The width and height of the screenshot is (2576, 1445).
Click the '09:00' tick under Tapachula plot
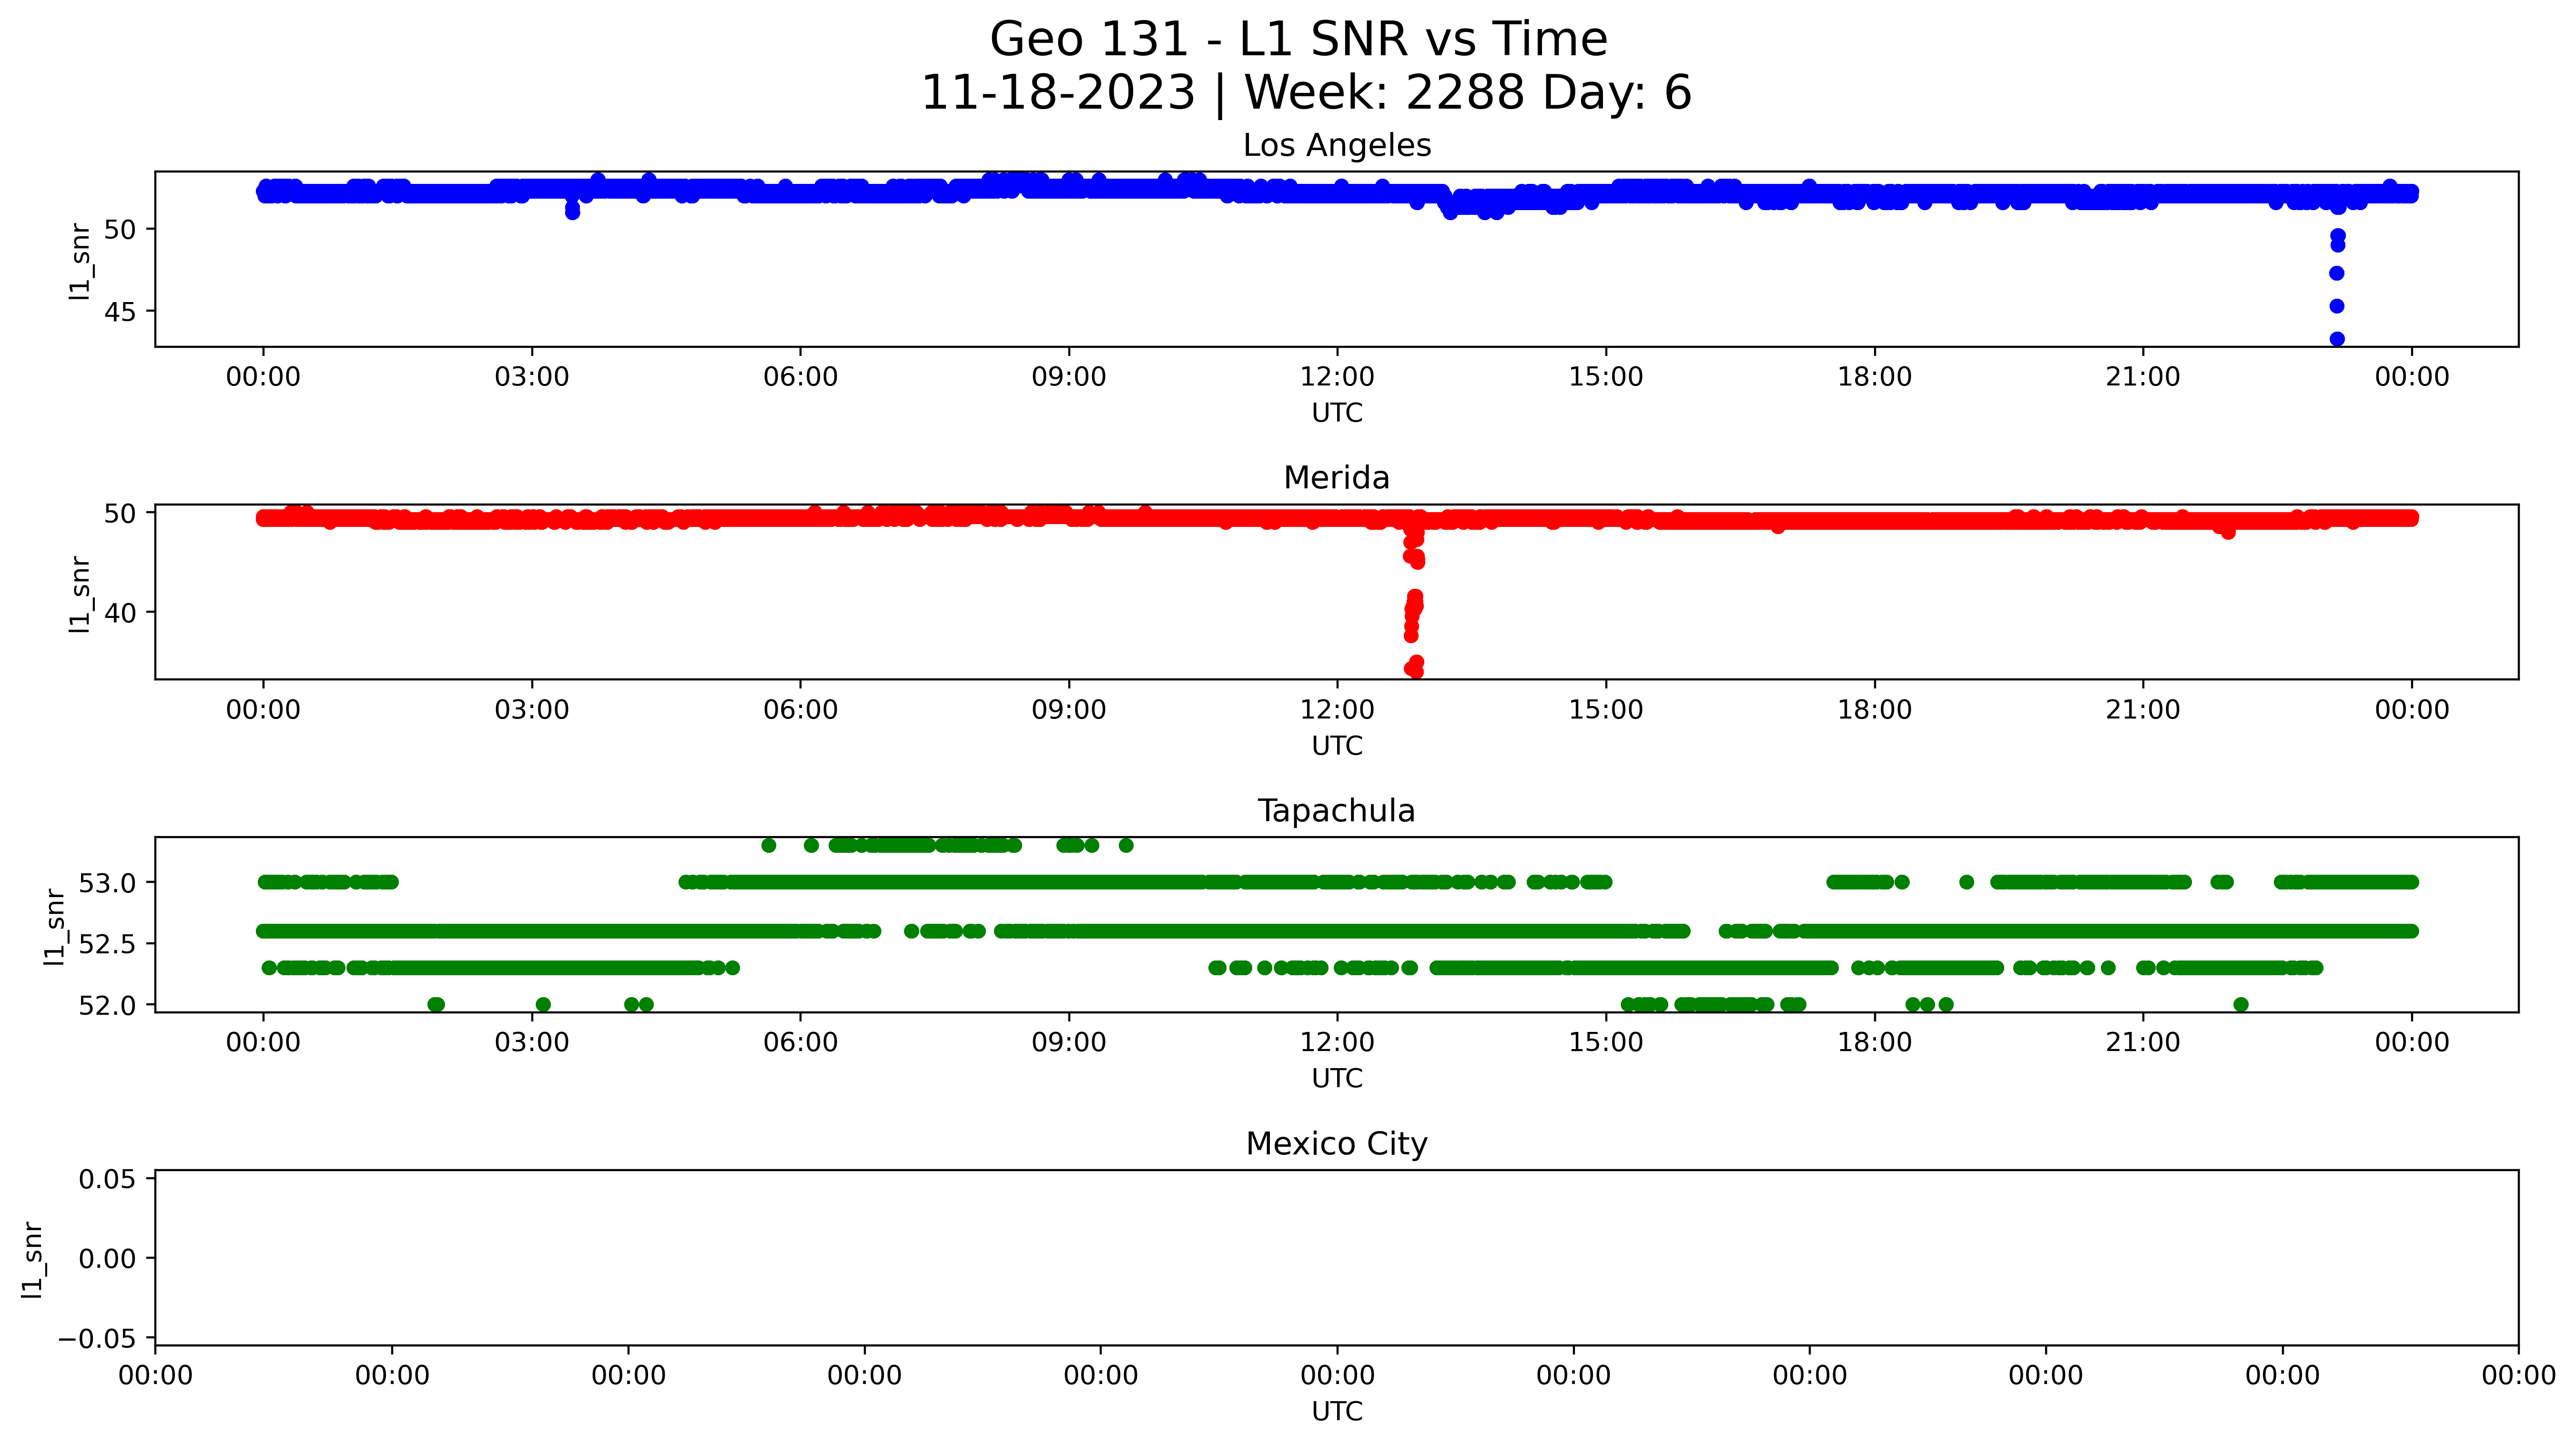pos(1069,1043)
